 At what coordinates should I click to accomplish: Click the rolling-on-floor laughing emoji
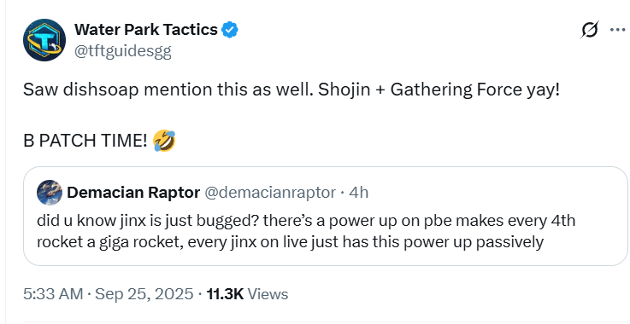pos(164,141)
